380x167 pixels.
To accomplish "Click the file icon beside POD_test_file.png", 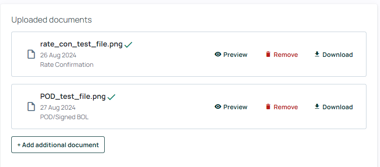I will (x=31, y=107).
